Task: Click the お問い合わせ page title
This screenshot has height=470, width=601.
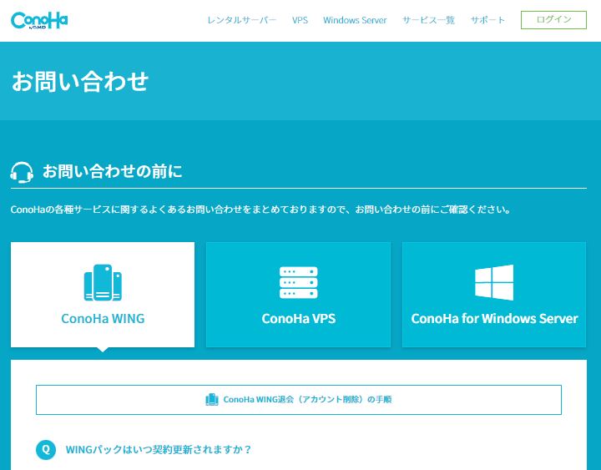Action: click(x=80, y=81)
